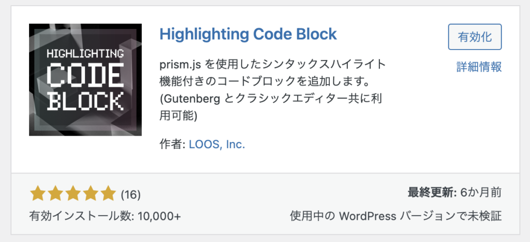Screen dimensions: 530x242
Task: Click the 作者 label
Action: (172, 144)
